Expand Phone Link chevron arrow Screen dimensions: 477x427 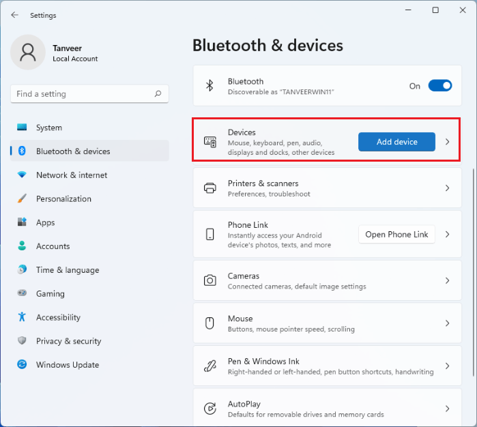click(447, 235)
